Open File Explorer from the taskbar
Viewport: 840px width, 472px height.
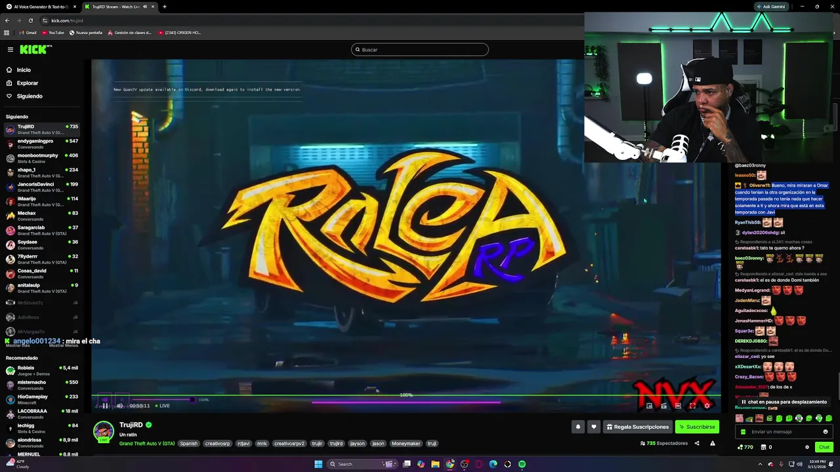(435, 464)
